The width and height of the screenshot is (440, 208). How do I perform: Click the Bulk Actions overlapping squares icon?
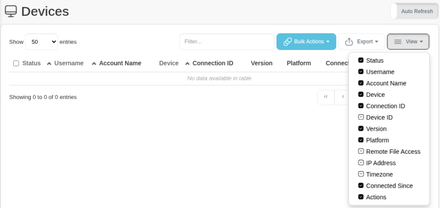(287, 42)
